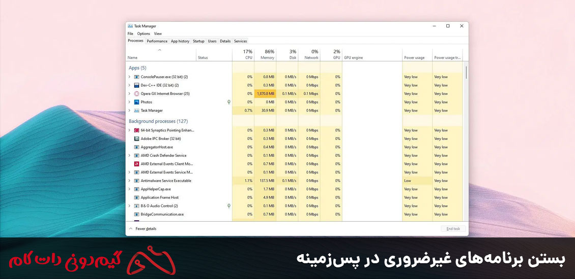575x279 pixels.
Task: Switch to the Users tab
Action: tap(212, 41)
